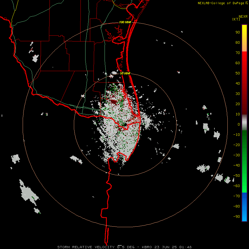Click the 60 knot scale label
This screenshot has width=249, height=249.
pos(238,63)
